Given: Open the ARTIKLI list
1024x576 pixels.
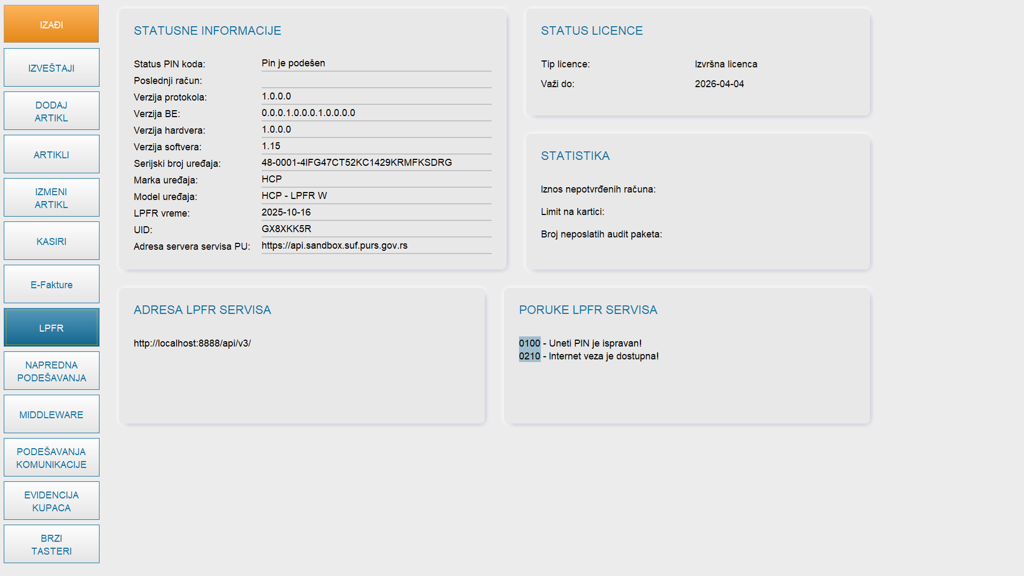Looking at the screenshot, I should 51,154.
